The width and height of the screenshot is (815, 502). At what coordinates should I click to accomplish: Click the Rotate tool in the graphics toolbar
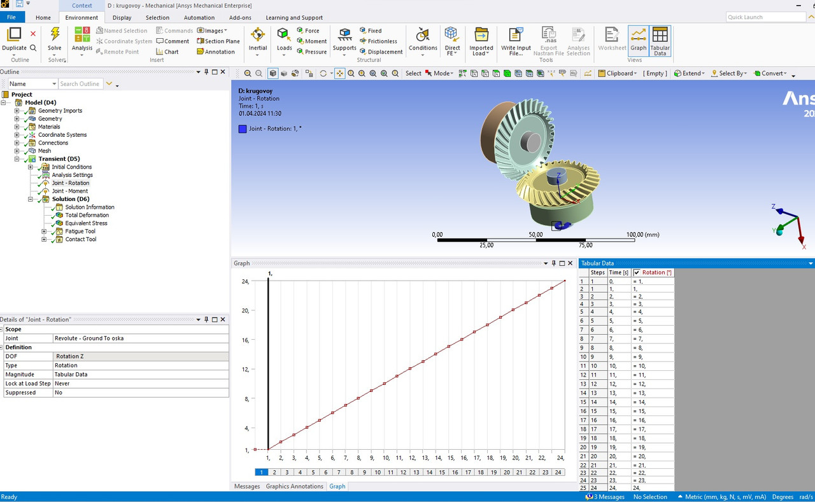coord(323,73)
